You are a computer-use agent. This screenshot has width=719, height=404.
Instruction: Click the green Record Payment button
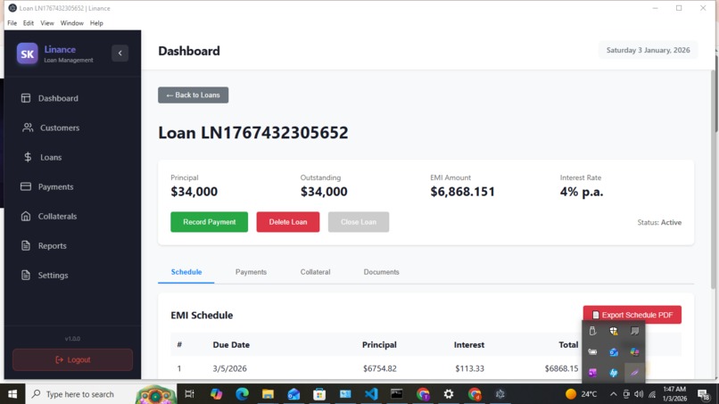coord(209,222)
